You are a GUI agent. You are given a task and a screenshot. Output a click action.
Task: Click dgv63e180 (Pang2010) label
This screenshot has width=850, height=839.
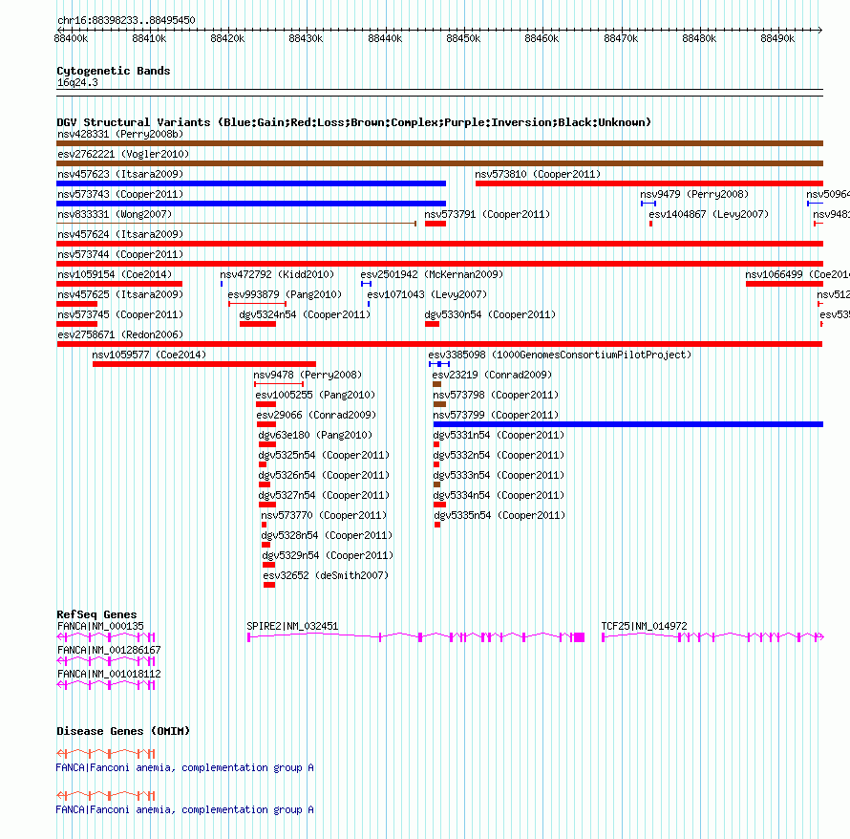pyautogui.click(x=315, y=435)
